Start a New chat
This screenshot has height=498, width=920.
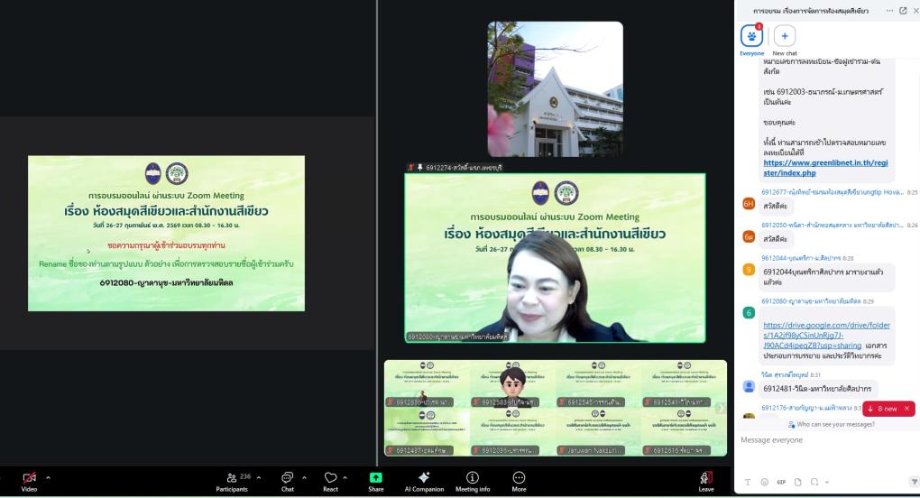[x=784, y=38]
